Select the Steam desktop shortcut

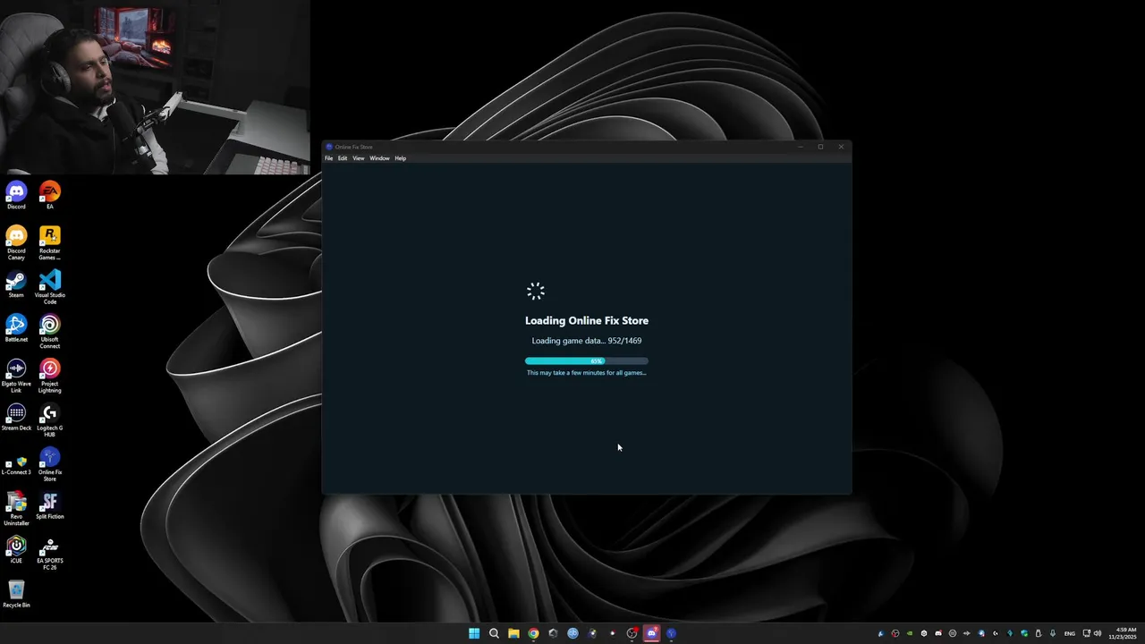click(x=16, y=284)
